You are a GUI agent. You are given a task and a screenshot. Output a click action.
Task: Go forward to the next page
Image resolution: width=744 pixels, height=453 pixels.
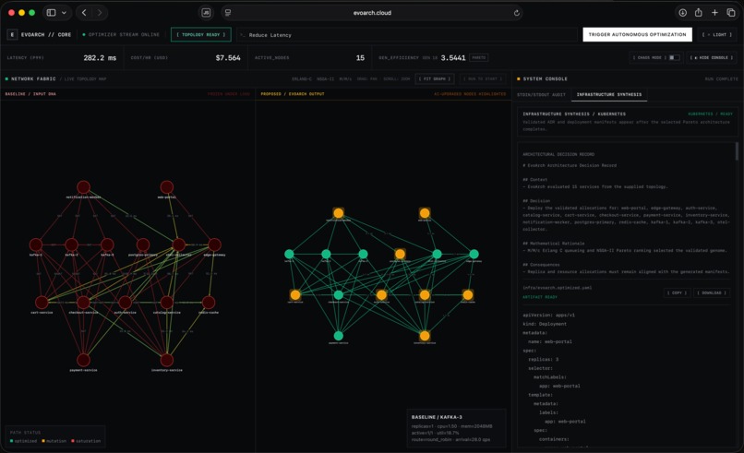[99, 13]
